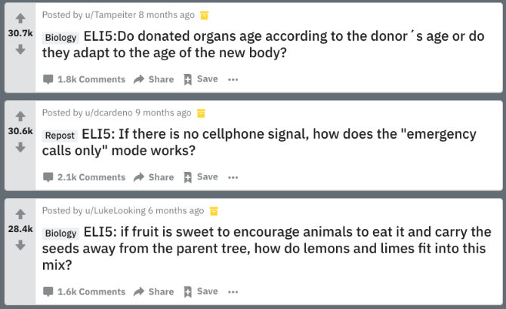The image size is (506, 309).
Task: Open u/LukeLooking's profile link
Action: (x=116, y=210)
